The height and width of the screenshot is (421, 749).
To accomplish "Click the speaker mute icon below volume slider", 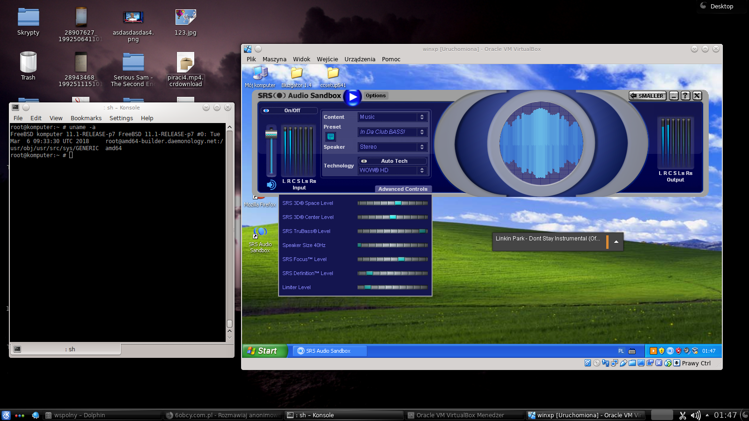I will [x=272, y=185].
